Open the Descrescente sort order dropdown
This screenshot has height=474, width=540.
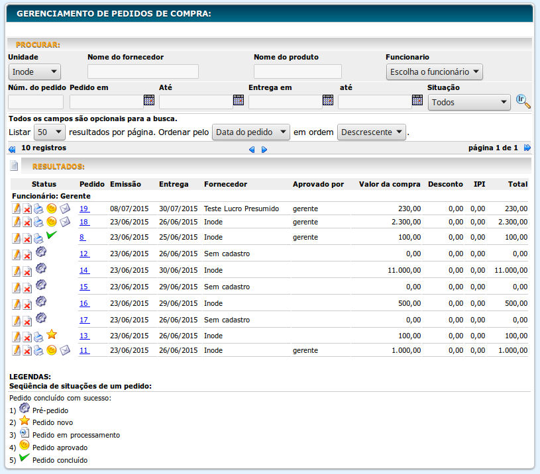click(371, 132)
